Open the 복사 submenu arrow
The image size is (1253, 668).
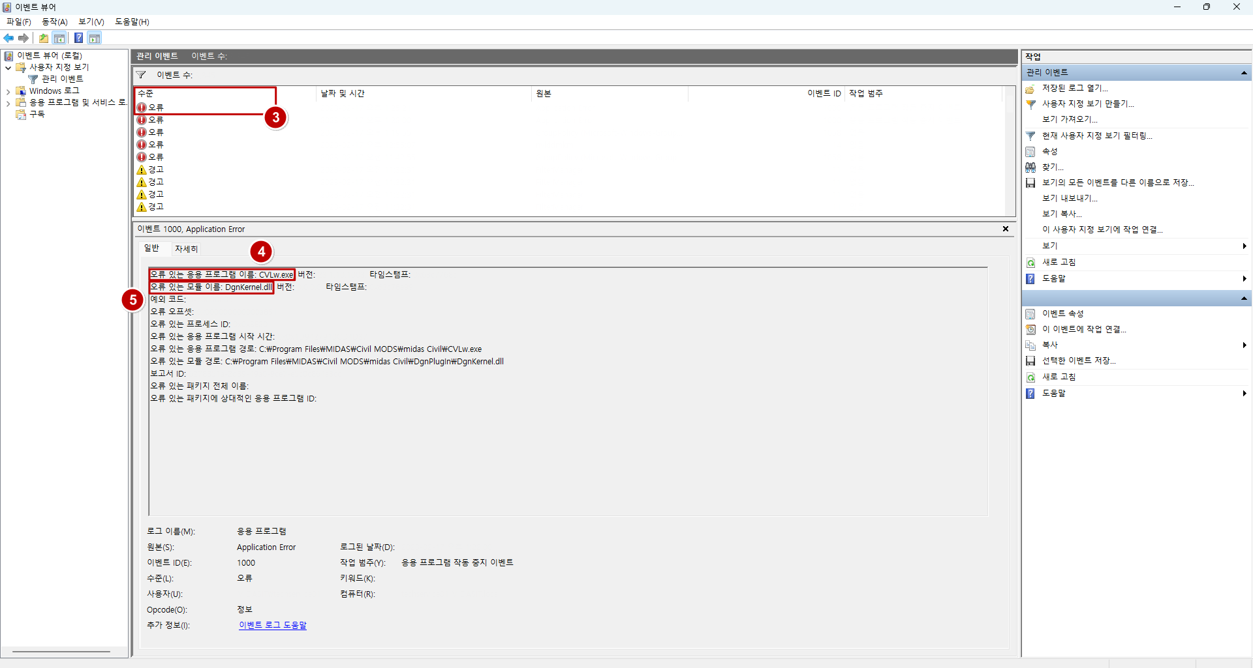(x=1245, y=345)
